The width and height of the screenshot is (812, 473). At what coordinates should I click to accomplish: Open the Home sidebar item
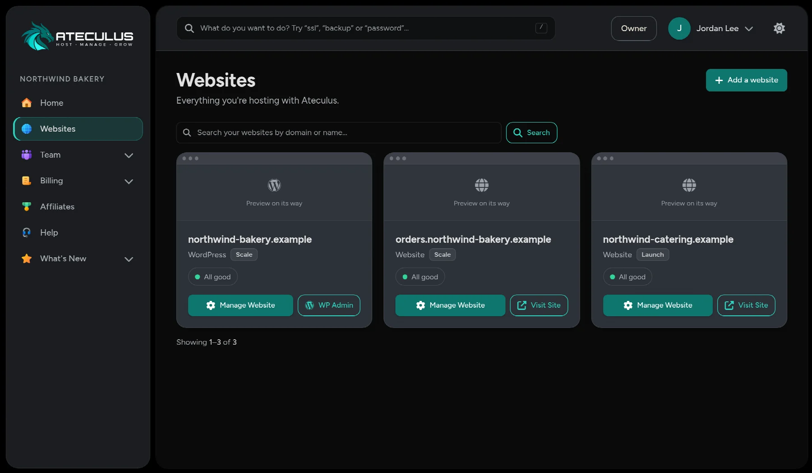[x=78, y=103]
